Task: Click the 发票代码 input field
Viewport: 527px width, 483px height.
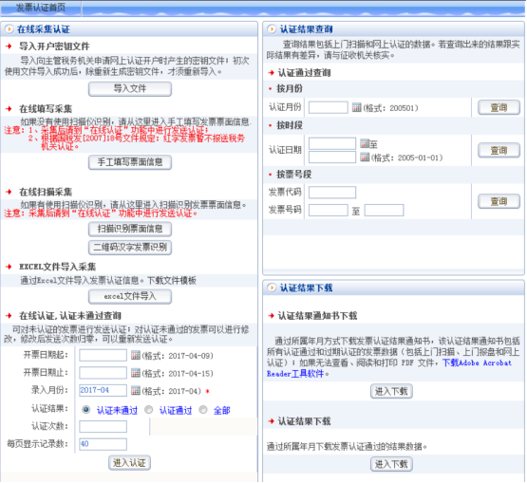Action: (x=332, y=193)
